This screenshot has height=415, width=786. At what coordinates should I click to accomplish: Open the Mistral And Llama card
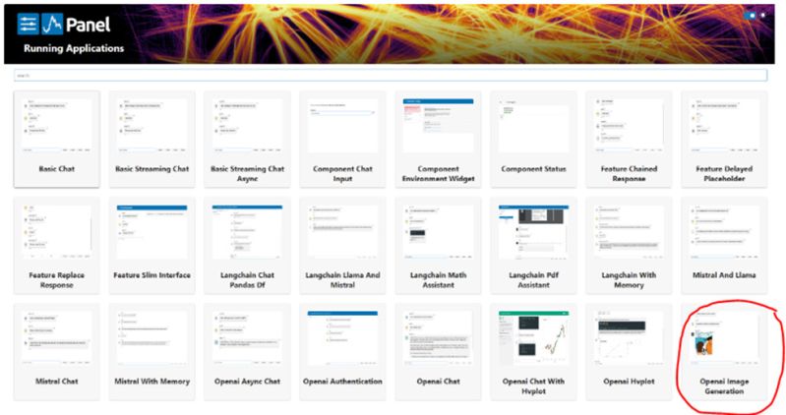click(724, 246)
